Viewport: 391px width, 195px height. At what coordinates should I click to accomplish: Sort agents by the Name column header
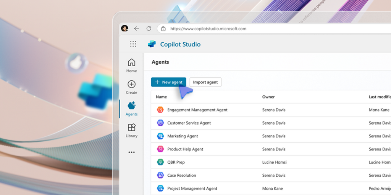161,97
